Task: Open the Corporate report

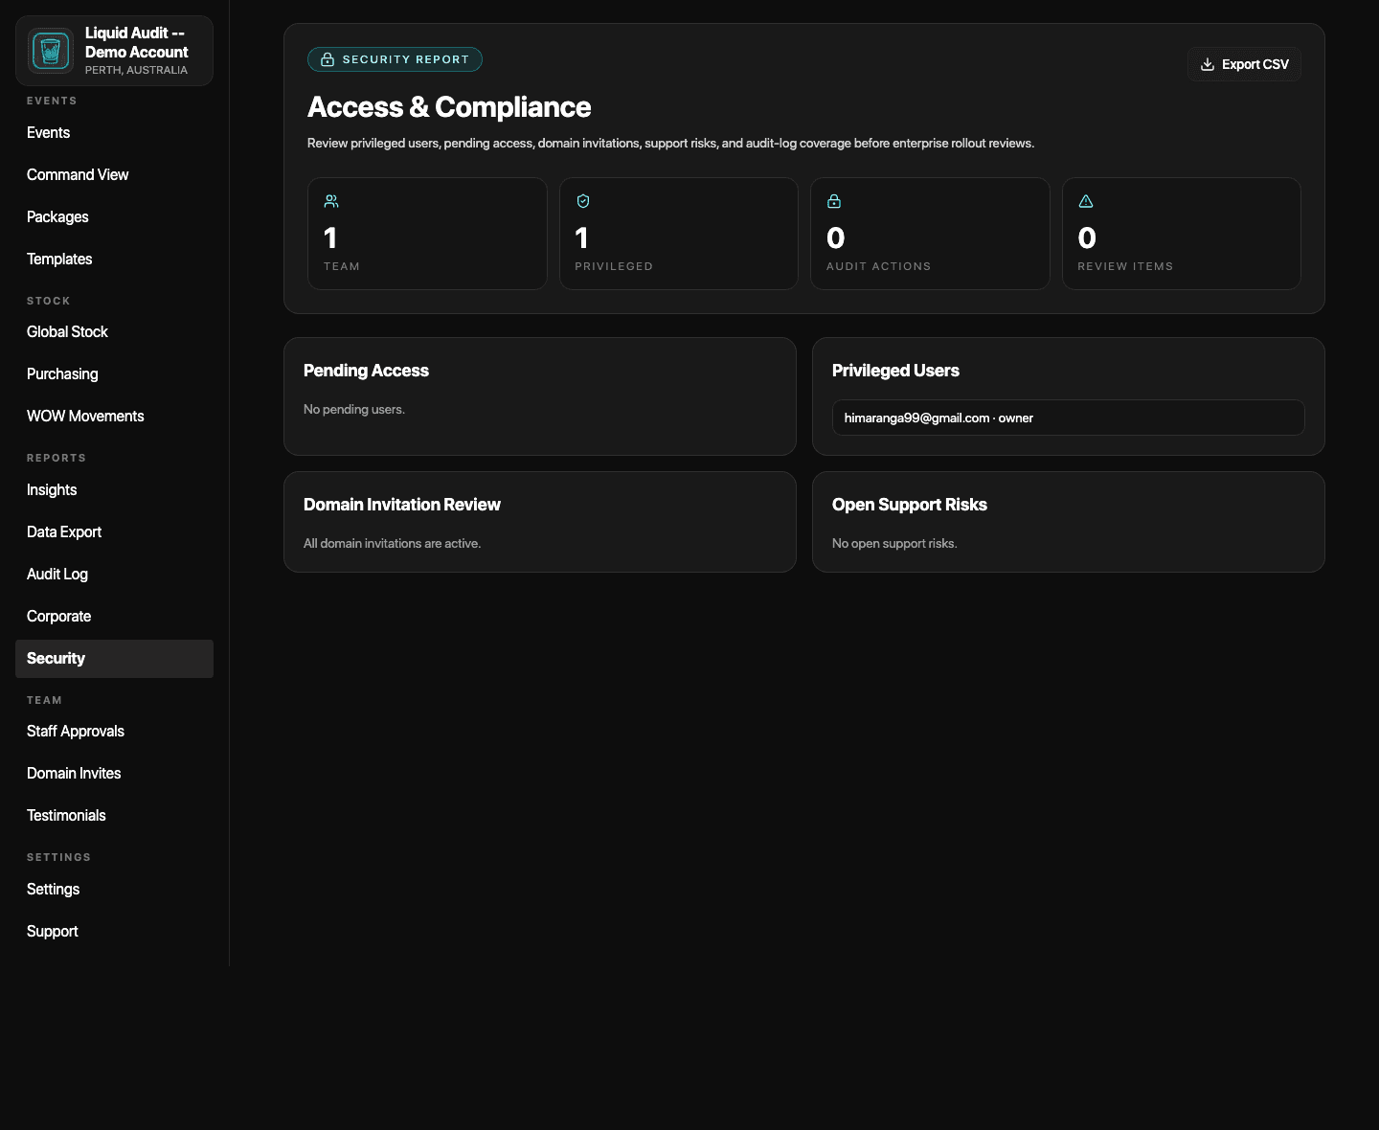Action: (114, 617)
